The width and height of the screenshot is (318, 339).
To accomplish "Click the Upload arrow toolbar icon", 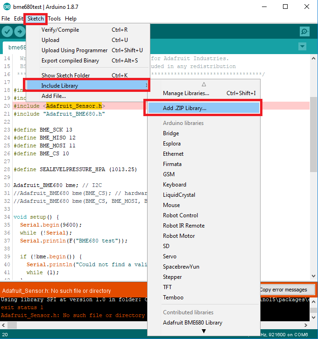I will (20, 31).
